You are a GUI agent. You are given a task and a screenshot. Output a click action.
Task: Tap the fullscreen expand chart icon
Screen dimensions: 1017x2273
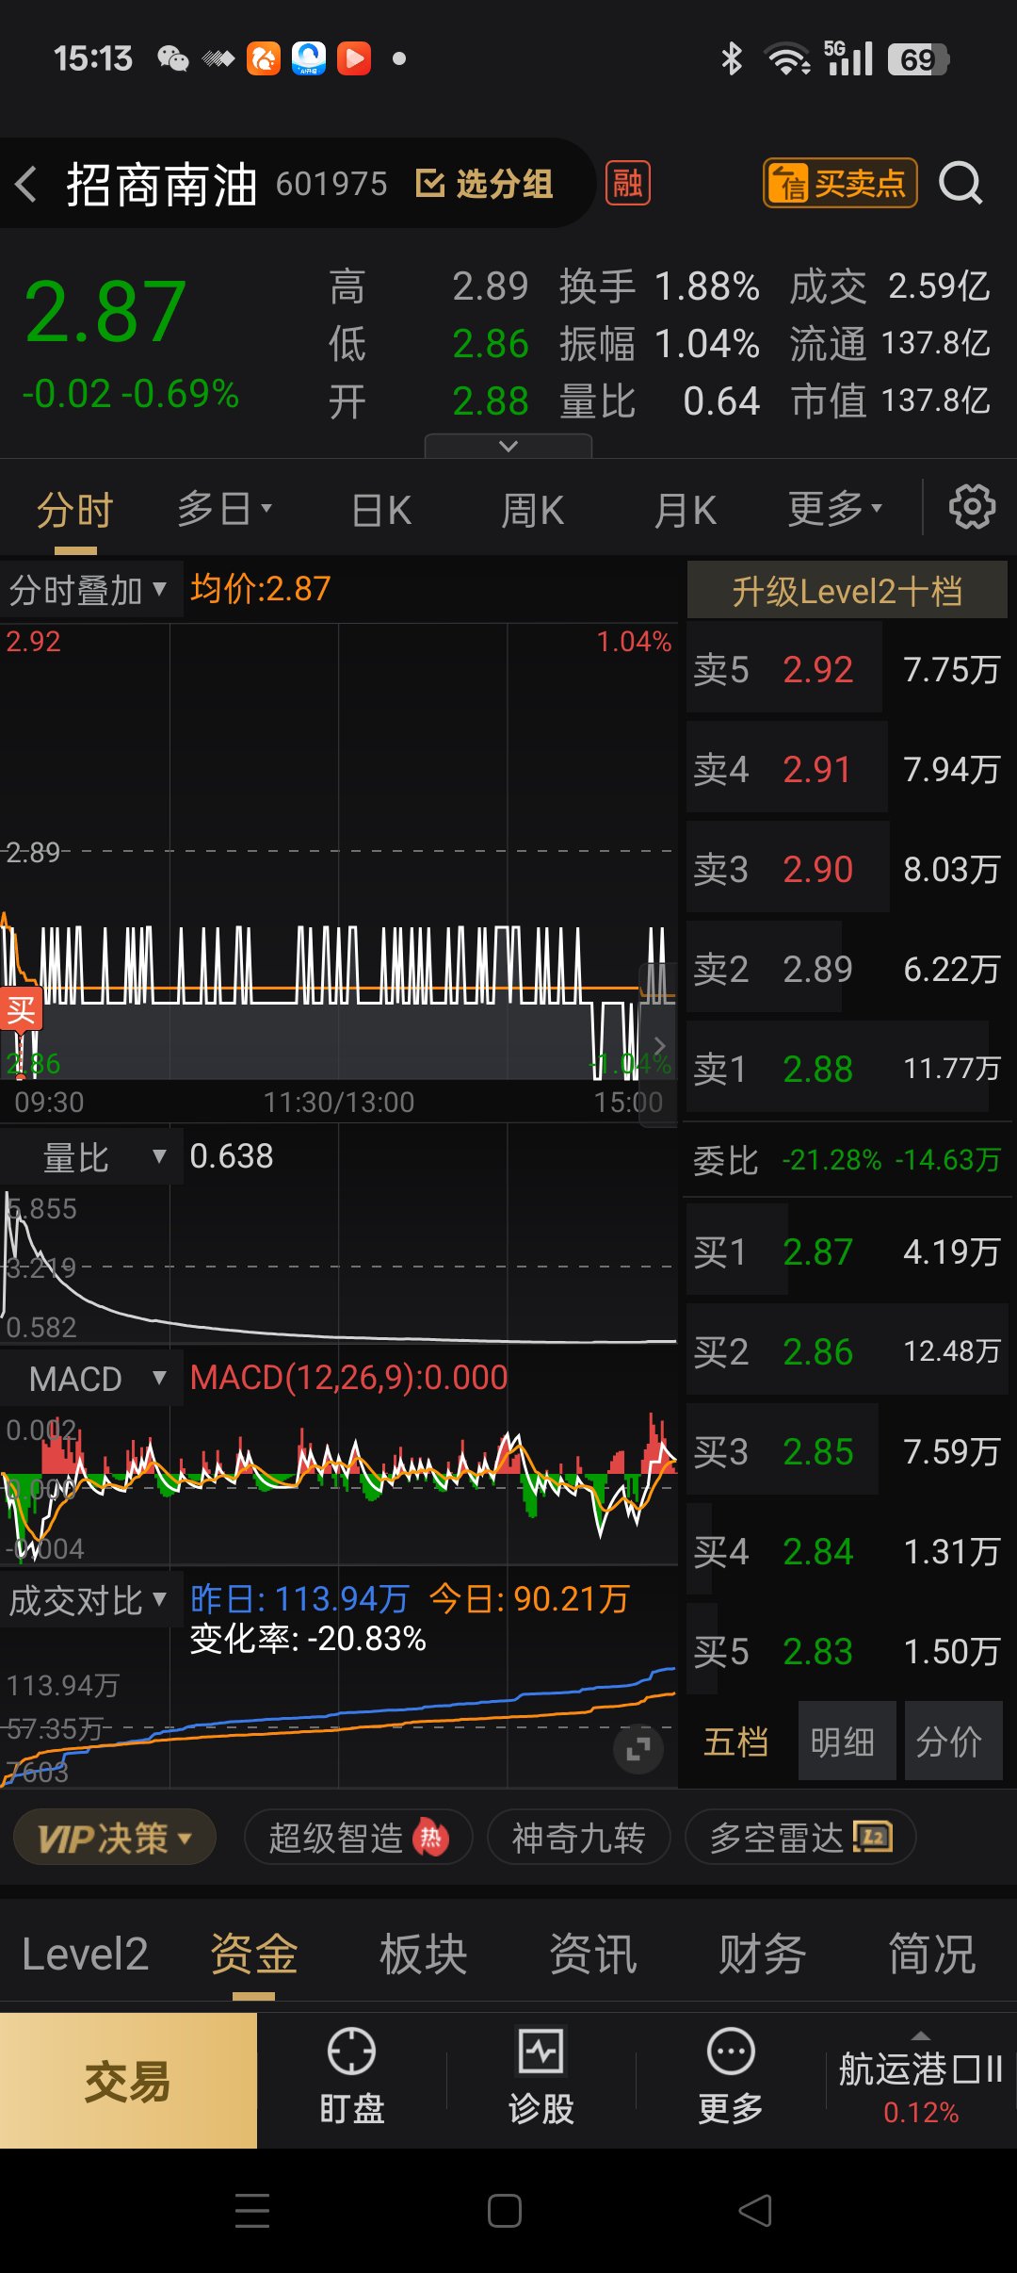[638, 1749]
